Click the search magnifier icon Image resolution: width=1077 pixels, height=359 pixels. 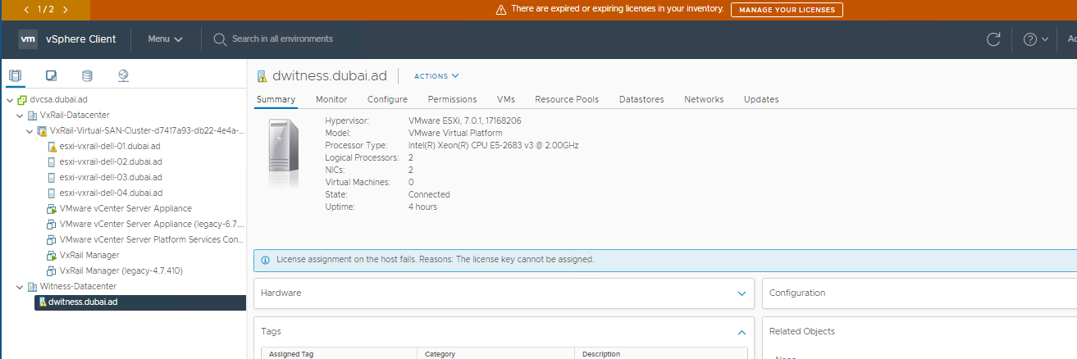(x=220, y=39)
